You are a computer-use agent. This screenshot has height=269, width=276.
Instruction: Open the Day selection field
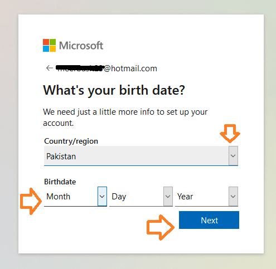(141, 197)
